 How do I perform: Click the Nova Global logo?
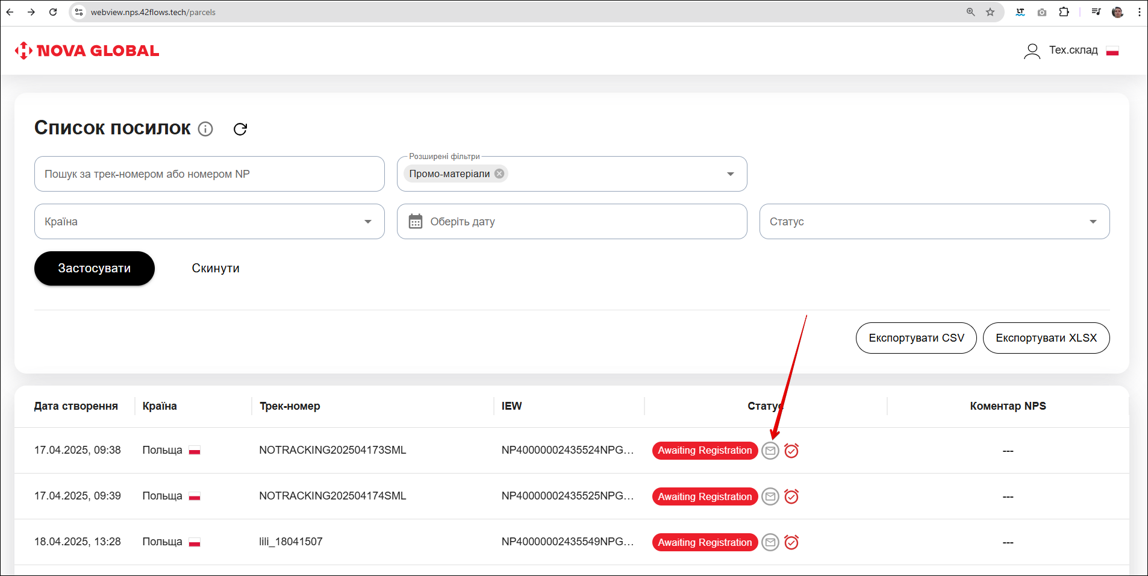[x=87, y=51]
